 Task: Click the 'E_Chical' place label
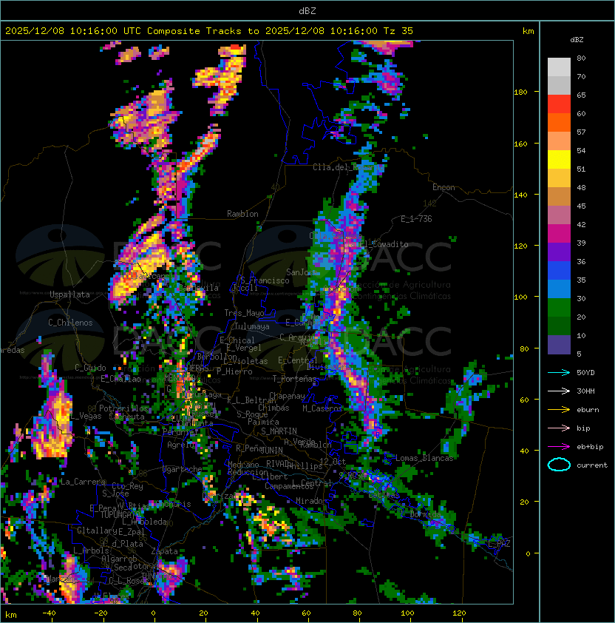coord(237,340)
